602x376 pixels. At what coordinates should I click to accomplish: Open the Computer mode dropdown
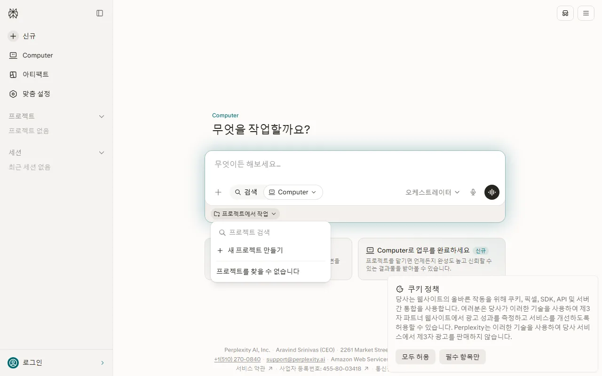(x=293, y=192)
